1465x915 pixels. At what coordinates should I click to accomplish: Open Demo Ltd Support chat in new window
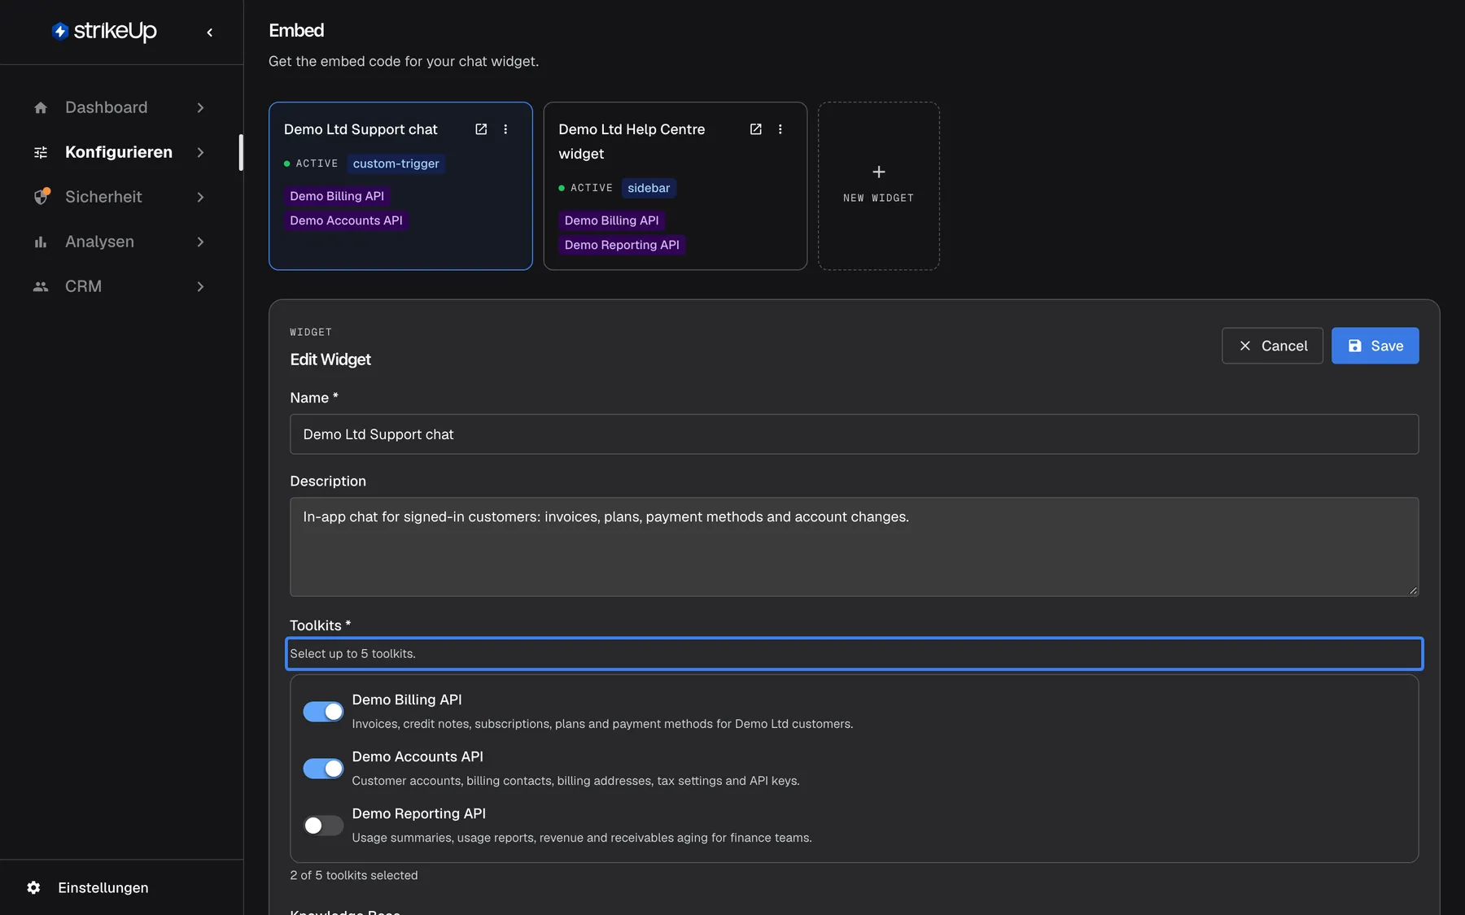(x=481, y=129)
